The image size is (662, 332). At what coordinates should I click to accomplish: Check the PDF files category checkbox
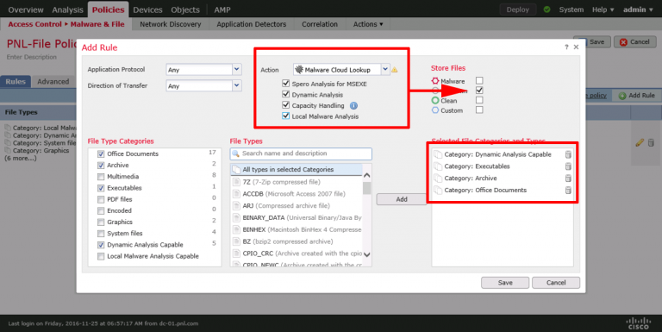(101, 199)
